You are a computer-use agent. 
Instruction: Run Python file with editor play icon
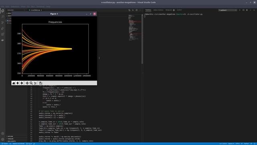[133, 10]
